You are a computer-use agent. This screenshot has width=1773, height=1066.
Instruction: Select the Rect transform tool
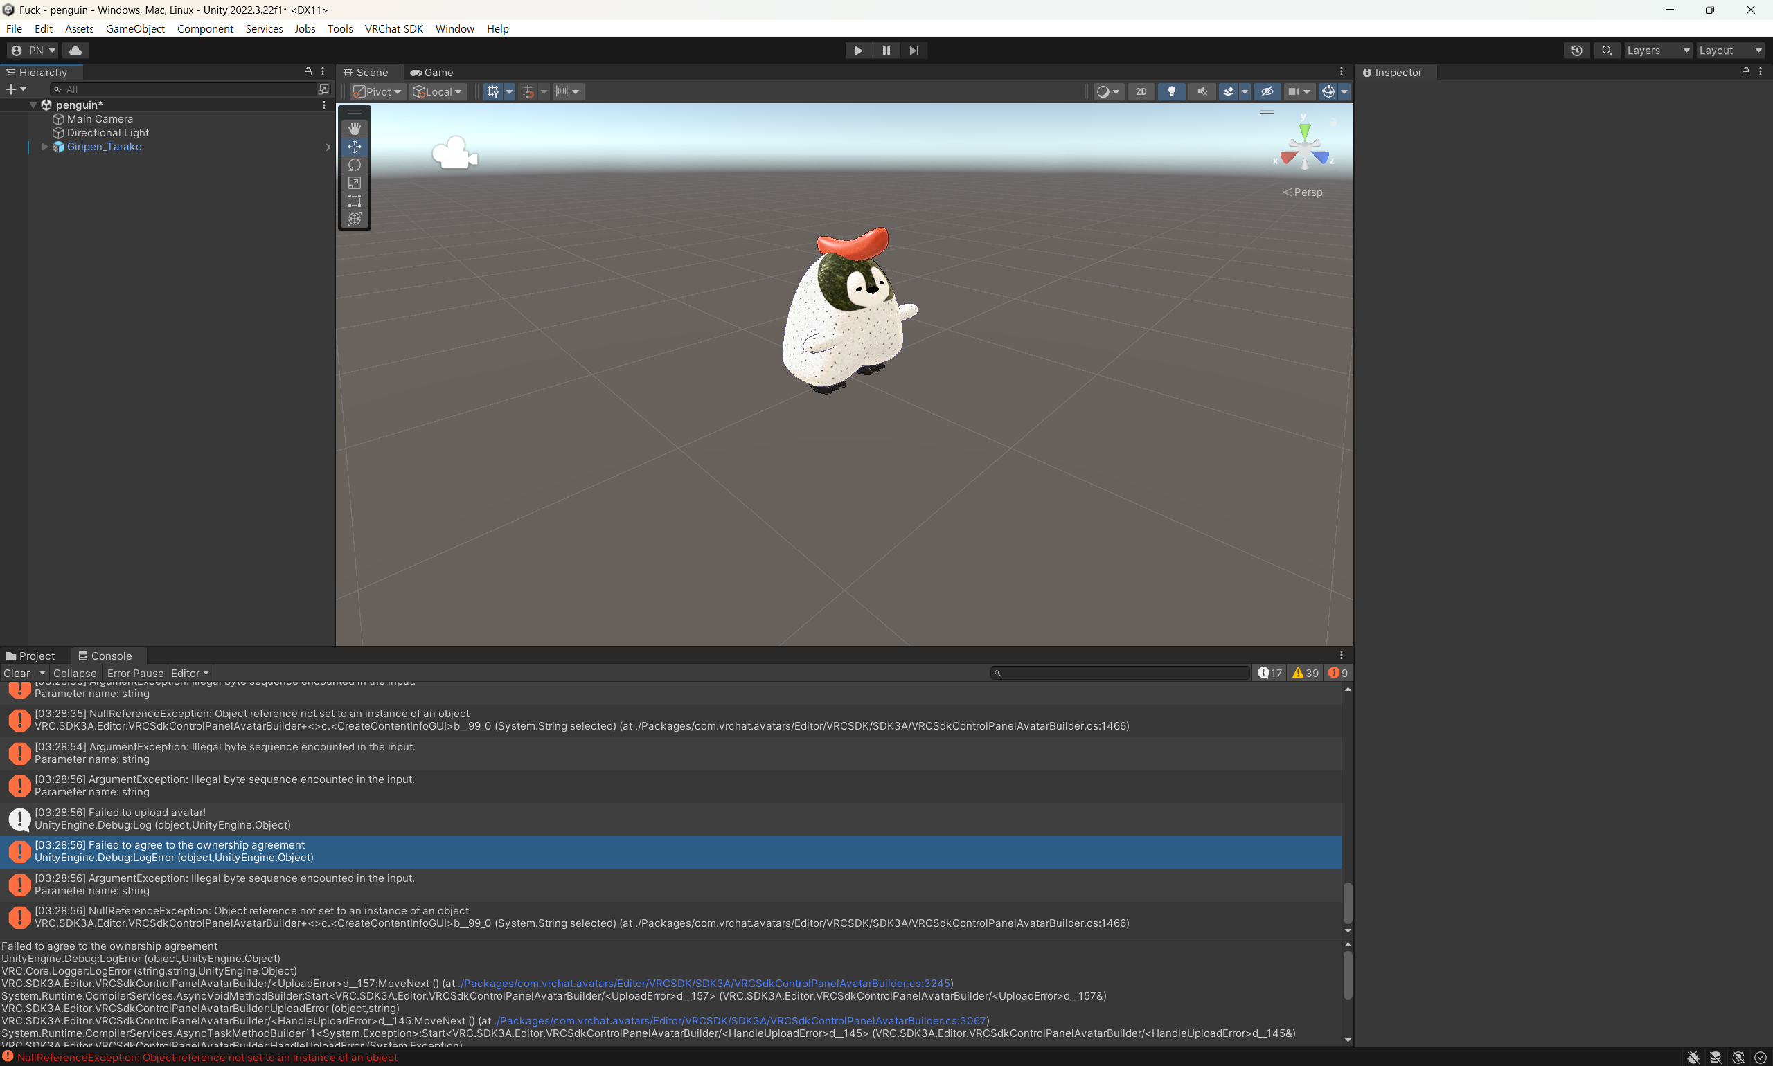click(355, 201)
